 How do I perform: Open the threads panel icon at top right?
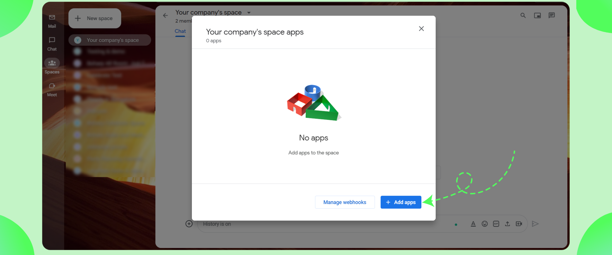(551, 15)
